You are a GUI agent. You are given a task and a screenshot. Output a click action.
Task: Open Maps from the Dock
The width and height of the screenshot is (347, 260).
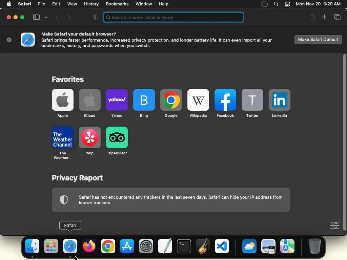287,246
